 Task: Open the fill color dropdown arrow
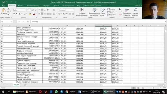(32, 14)
